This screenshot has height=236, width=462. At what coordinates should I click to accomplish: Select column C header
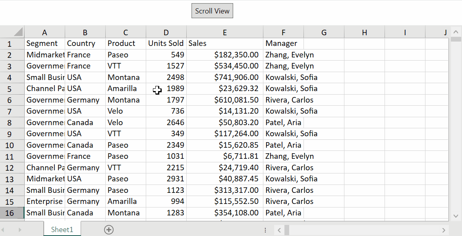(126, 32)
